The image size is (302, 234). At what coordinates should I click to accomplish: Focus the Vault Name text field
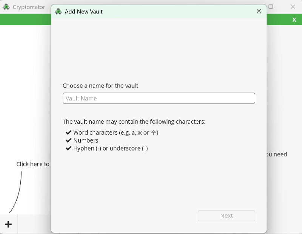pyautogui.click(x=159, y=98)
